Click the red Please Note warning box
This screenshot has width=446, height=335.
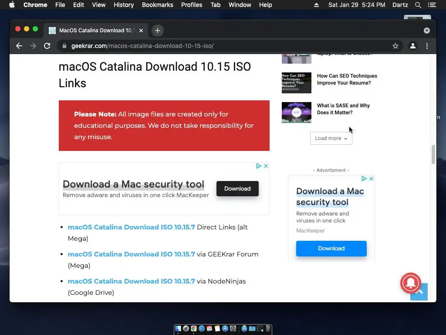(164, 126)
